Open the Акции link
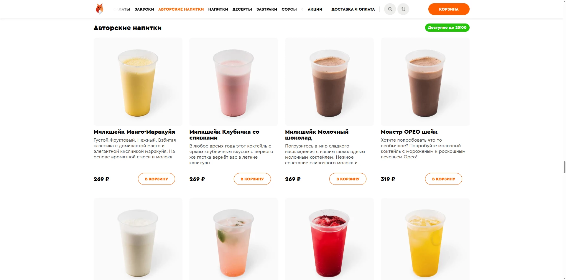 315,9
